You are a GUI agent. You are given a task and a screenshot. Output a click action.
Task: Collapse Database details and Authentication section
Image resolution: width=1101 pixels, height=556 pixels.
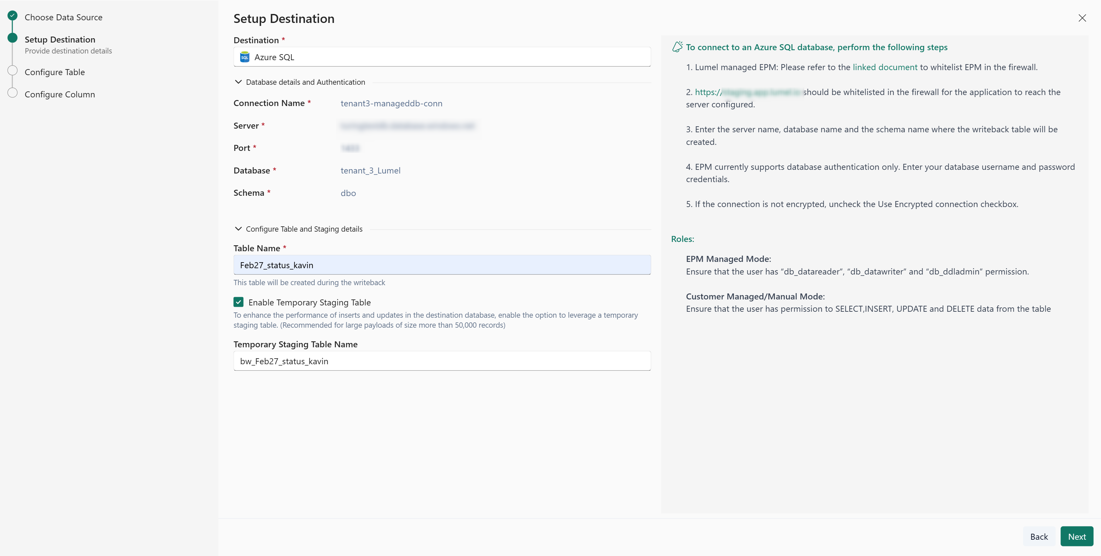click(x=239, y=82)
